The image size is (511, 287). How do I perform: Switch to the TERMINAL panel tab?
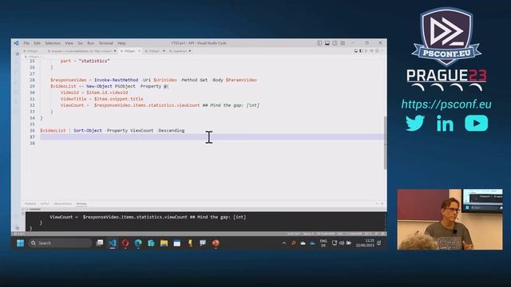[81, 204]
